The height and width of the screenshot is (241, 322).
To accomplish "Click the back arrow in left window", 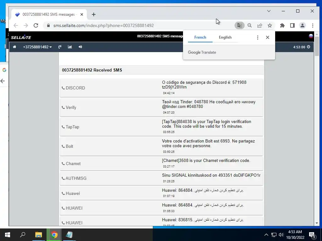I will (x=3, y=81).
